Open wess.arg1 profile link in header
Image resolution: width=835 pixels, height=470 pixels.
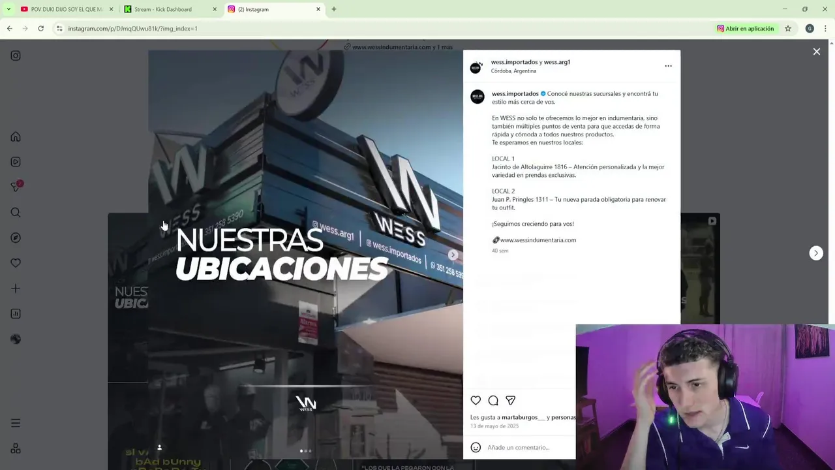pos(557,62)
